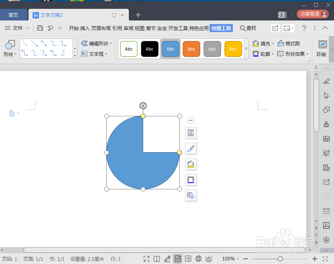
Task: Open the 形状效果 dropdown arrow
Action: coord(308,54)
